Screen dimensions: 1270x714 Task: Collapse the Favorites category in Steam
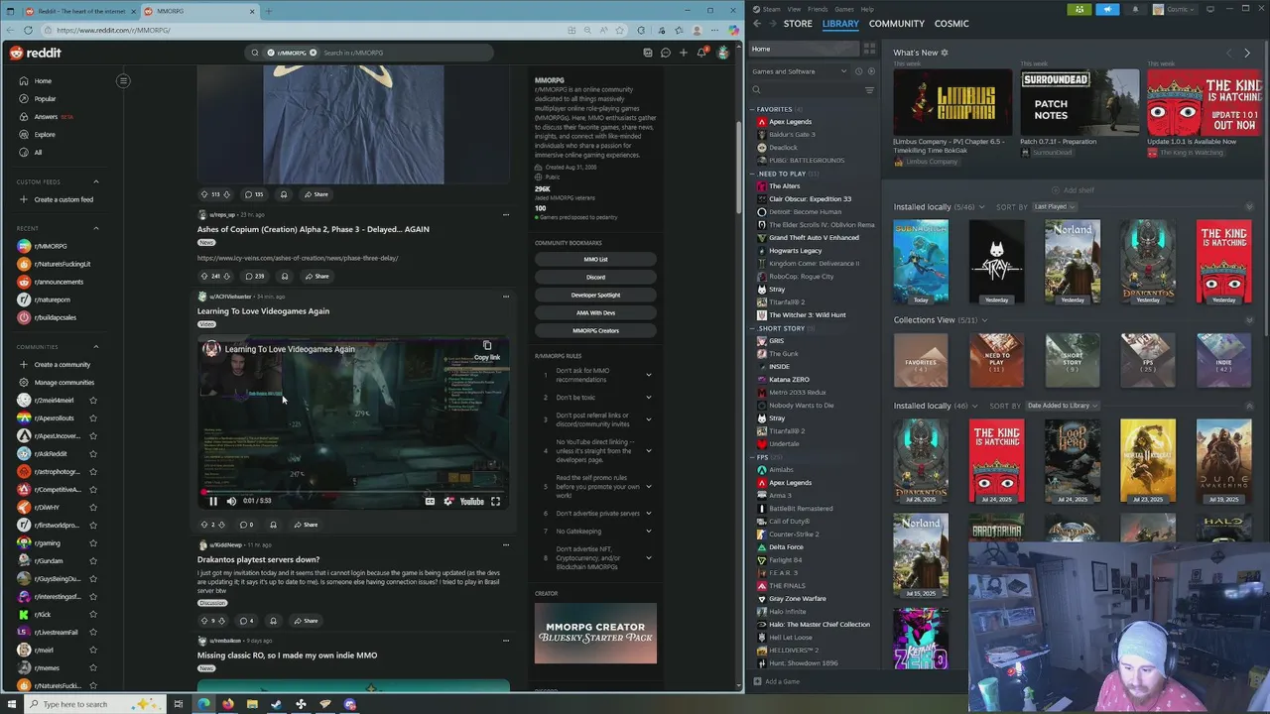[754, 109]
